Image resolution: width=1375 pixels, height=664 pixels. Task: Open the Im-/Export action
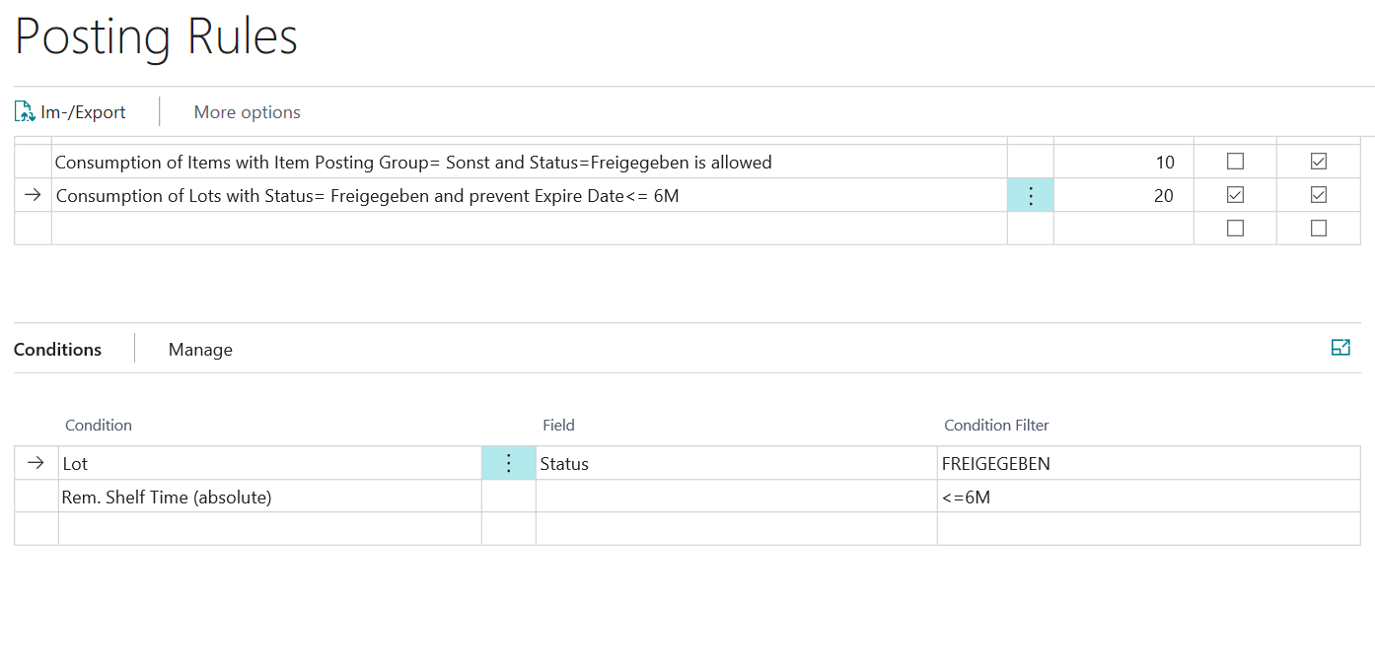tap(70, 112)
